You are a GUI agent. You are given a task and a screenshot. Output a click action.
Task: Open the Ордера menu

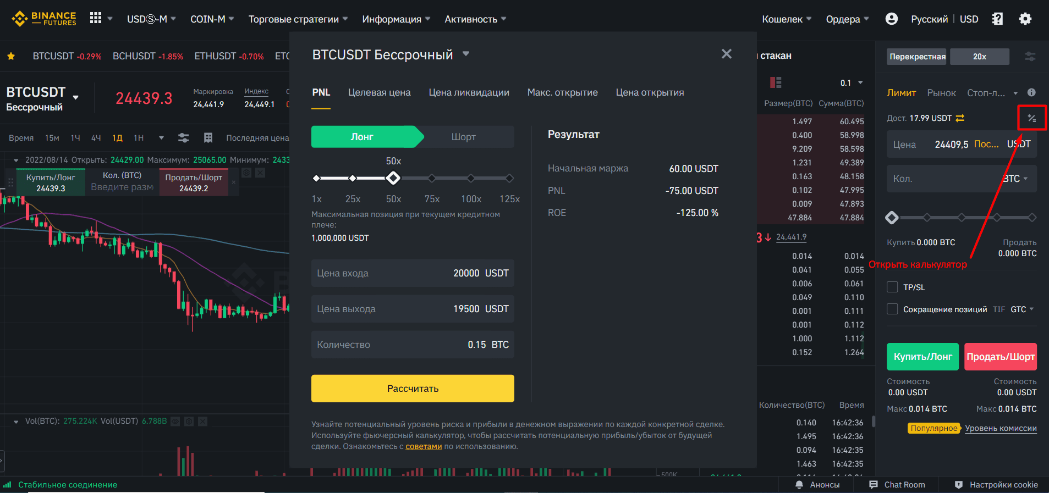pos(848,19)
